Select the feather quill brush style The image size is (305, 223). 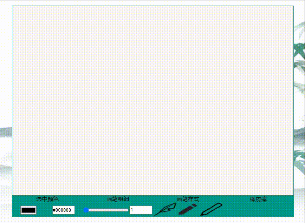pos(165,209)
